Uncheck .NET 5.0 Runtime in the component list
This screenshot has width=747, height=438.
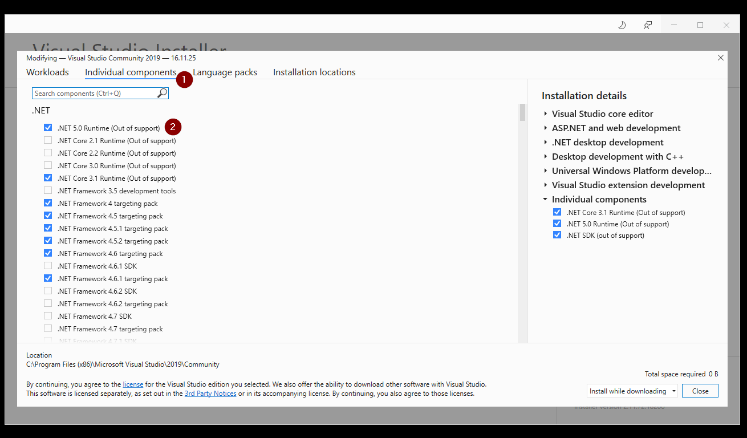click(x=48, y=128)
